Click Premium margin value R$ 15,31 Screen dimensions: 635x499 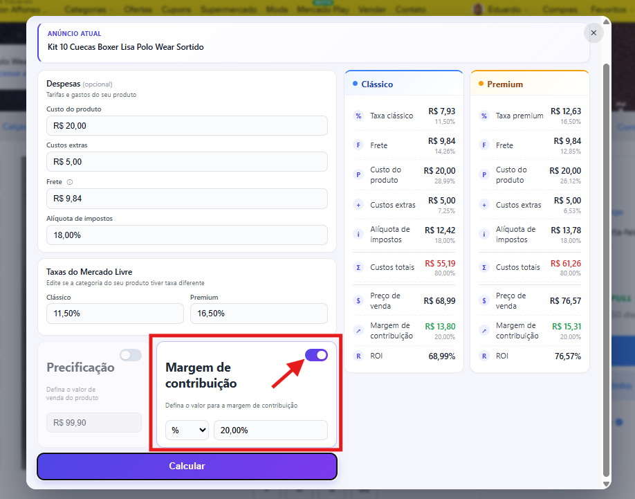(566, 327)
